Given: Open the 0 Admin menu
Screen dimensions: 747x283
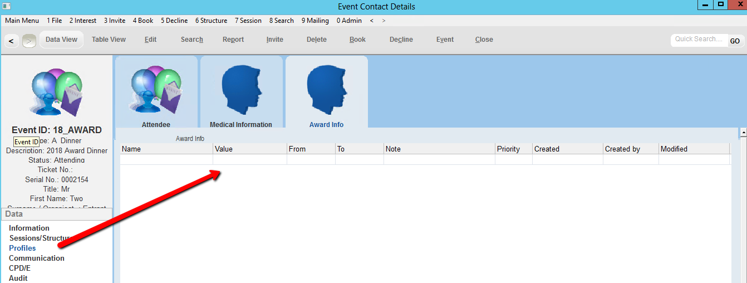Looking at the screenshot, I should click(x=349, y=21).
